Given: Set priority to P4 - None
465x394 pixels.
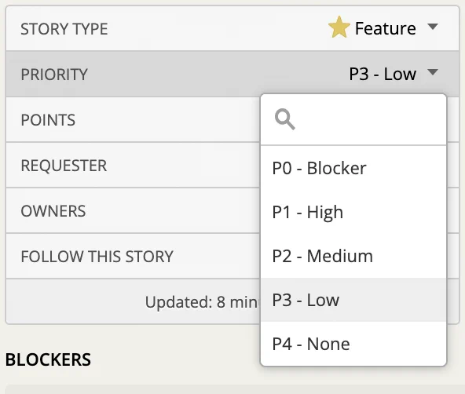Looking at the screenshot, I should point(353,344).
